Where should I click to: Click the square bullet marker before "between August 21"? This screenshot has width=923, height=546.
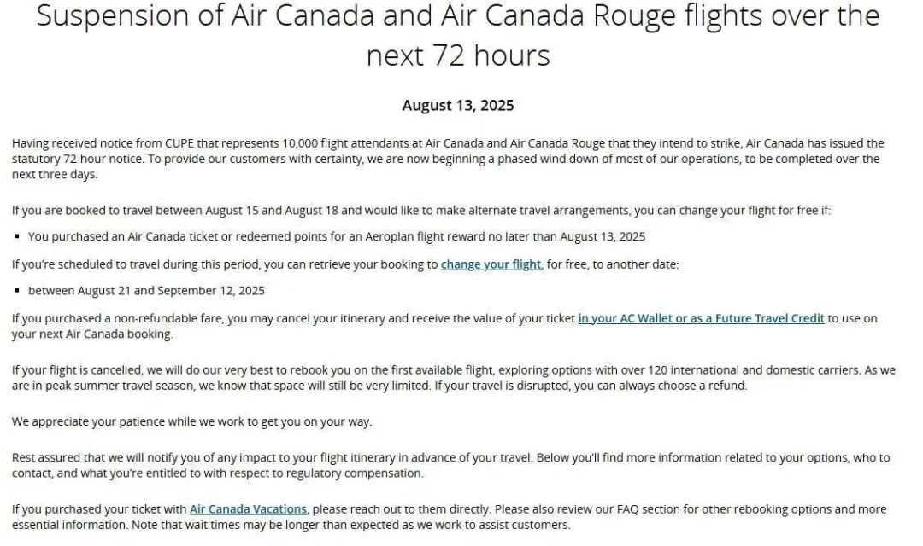click(17, 291)
